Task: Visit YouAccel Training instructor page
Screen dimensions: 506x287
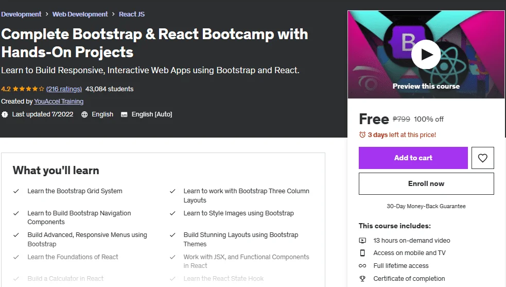Action: coord(59,102)
